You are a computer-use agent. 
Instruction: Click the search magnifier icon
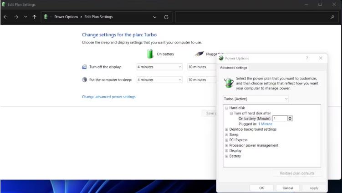click(332, 17)
